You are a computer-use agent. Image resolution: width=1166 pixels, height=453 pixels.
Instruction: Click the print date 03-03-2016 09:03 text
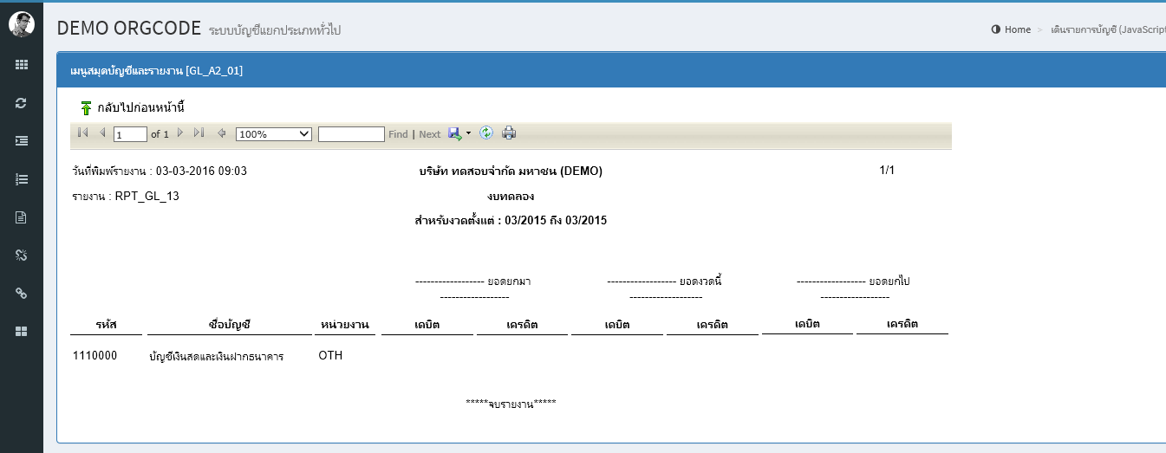click(201, 171)
